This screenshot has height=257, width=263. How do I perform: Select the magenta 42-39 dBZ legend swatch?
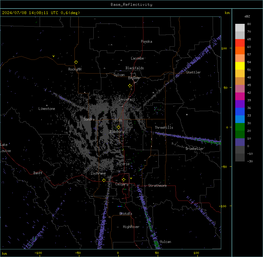[x=240, y=96]
